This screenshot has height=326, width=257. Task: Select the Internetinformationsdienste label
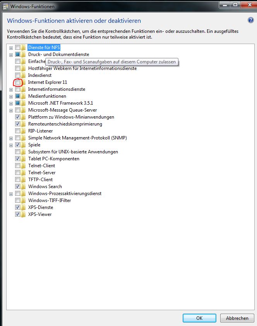[x=57, y=89]
